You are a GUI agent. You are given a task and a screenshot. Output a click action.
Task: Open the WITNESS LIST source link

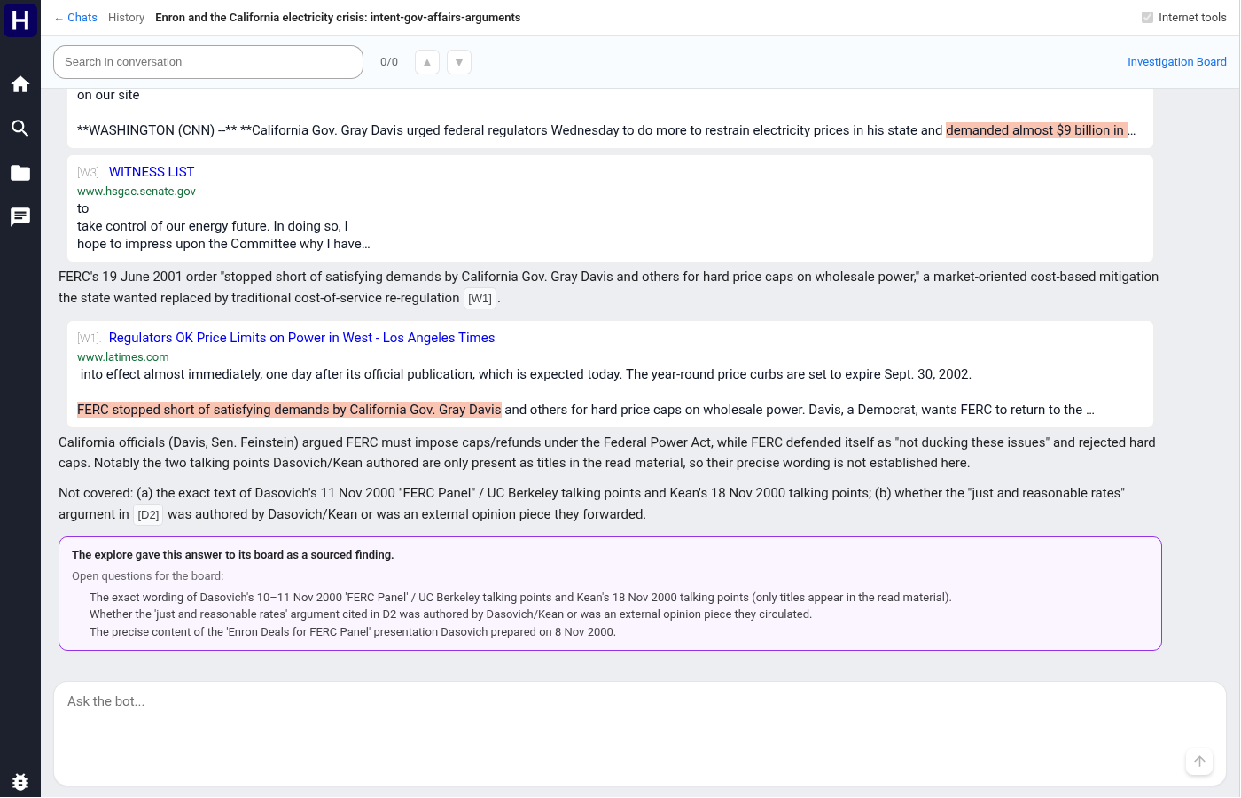pos(152,172)
